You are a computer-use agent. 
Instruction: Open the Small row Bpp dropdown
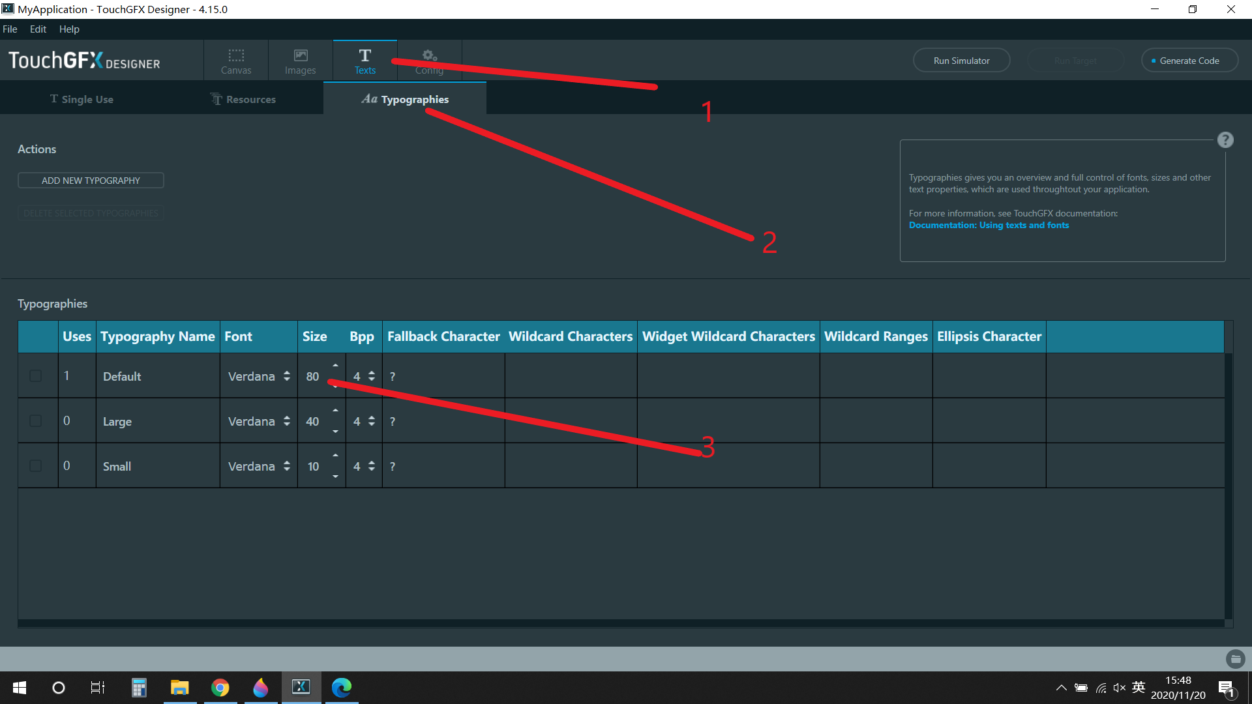coord(364,466)
